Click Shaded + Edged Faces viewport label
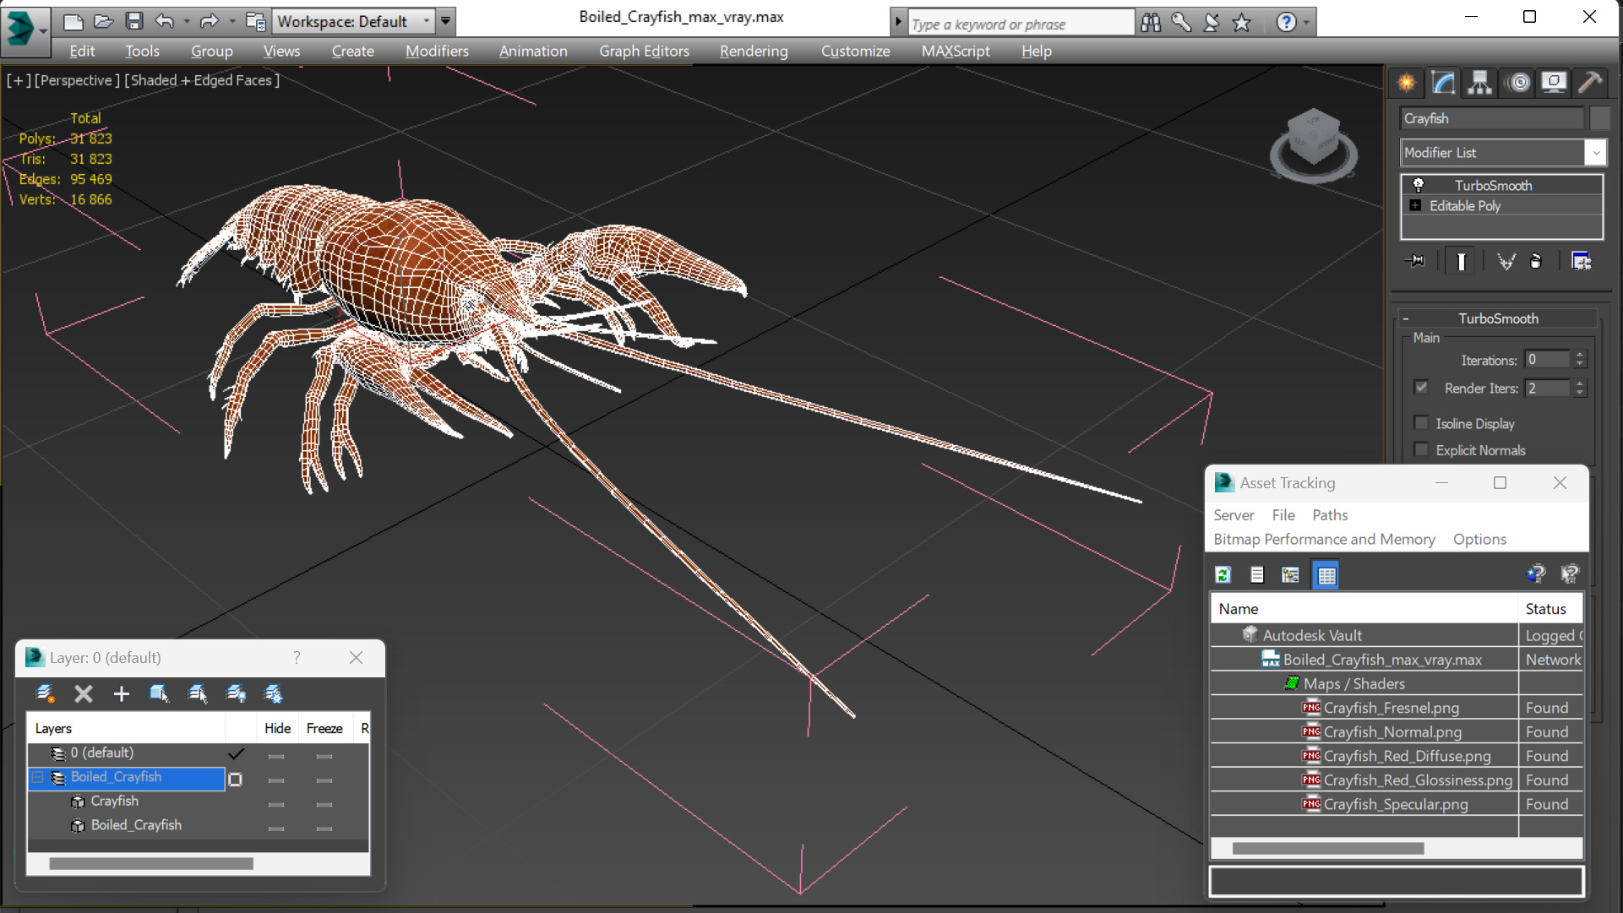 click(202, 80)
